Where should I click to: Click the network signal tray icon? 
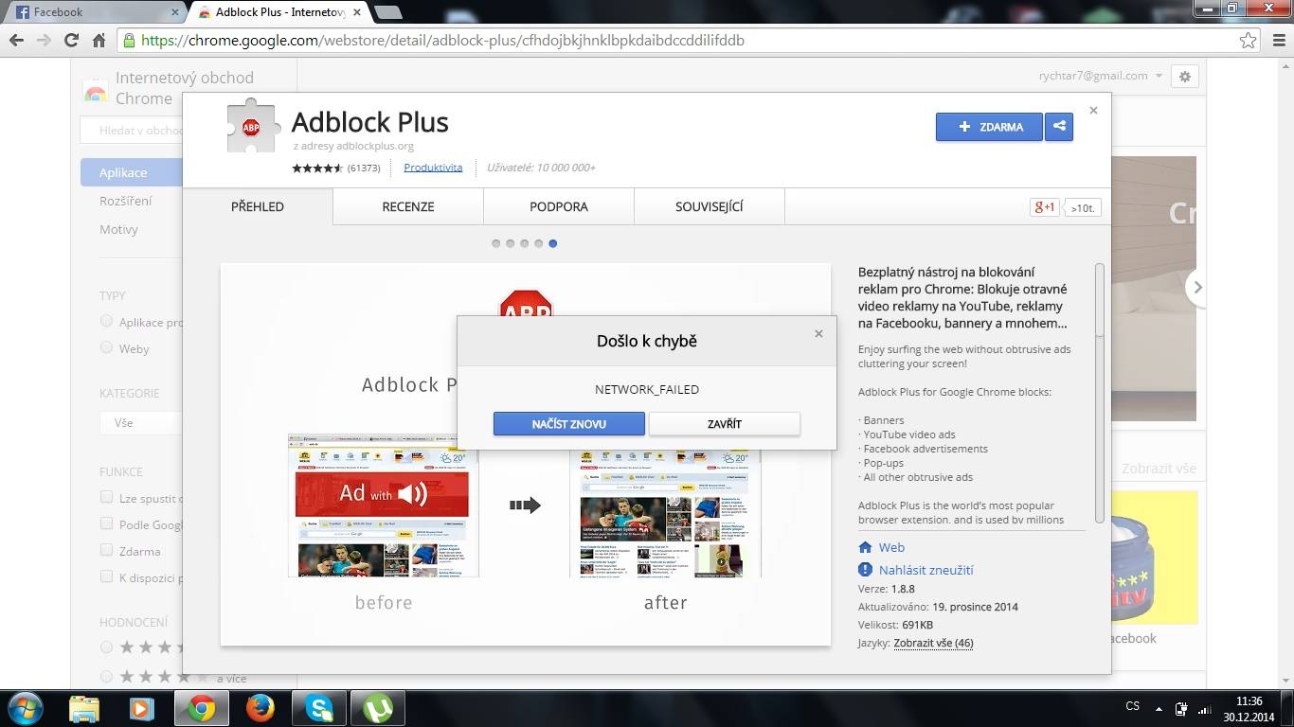[x=1204, y=708]
